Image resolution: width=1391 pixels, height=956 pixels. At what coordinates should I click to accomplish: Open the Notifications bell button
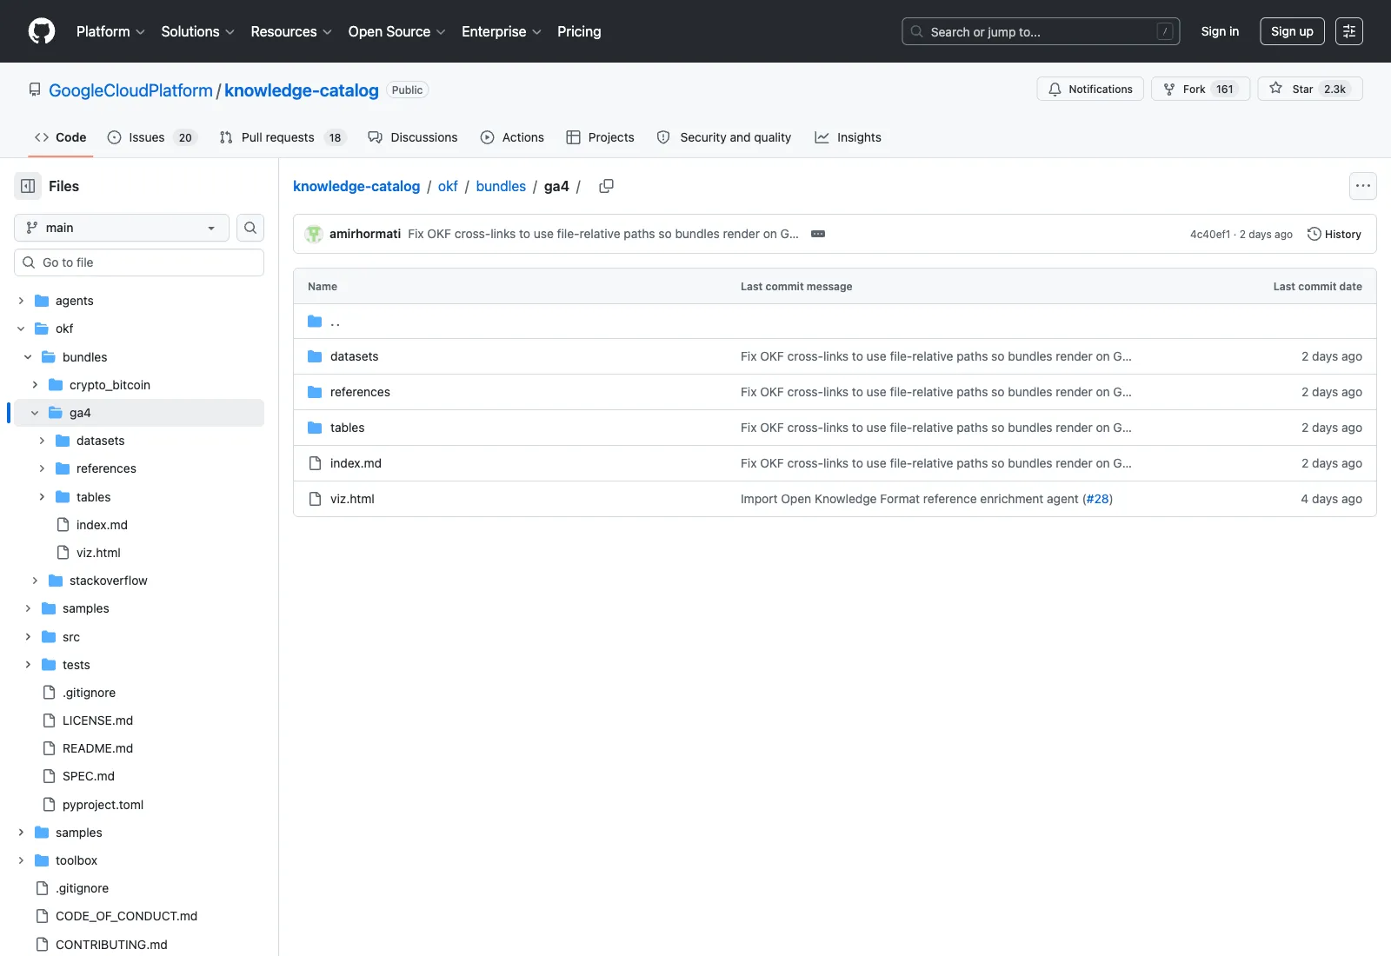[1090, 89]
